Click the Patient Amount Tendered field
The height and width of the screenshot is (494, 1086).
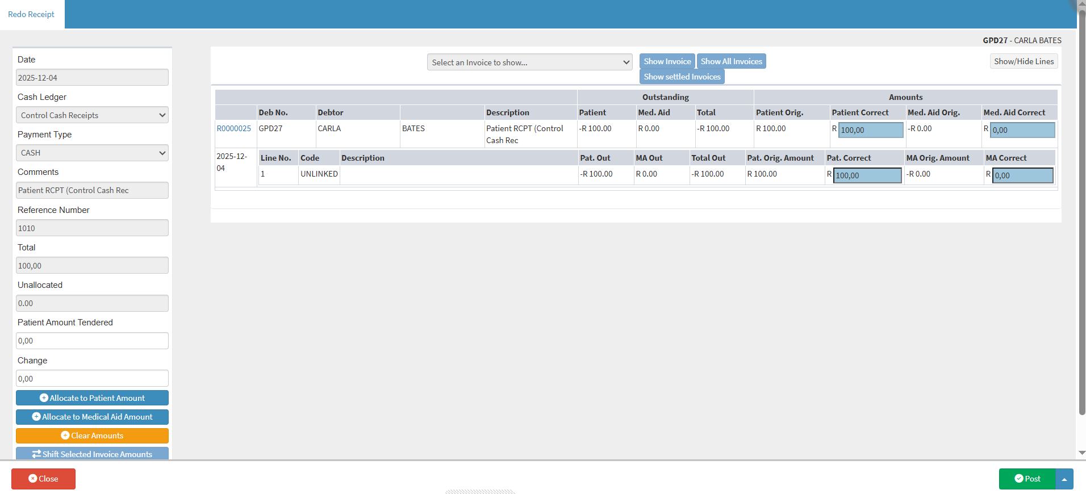[92, 341]
